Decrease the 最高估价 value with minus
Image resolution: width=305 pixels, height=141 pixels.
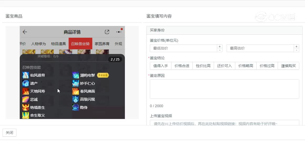tap(296, 50)
